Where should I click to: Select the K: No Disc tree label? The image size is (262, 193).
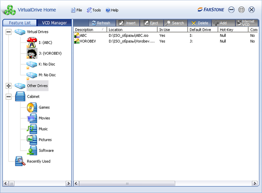[x=47, y=64]
